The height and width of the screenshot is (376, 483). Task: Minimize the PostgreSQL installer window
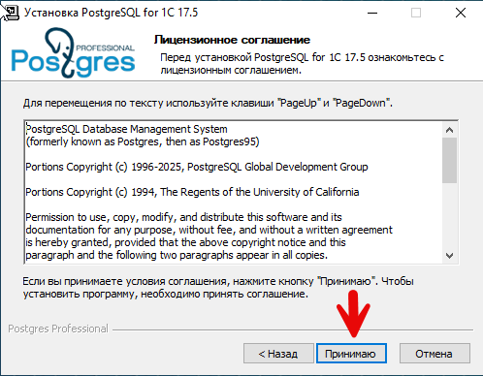(x=372, y=13)
